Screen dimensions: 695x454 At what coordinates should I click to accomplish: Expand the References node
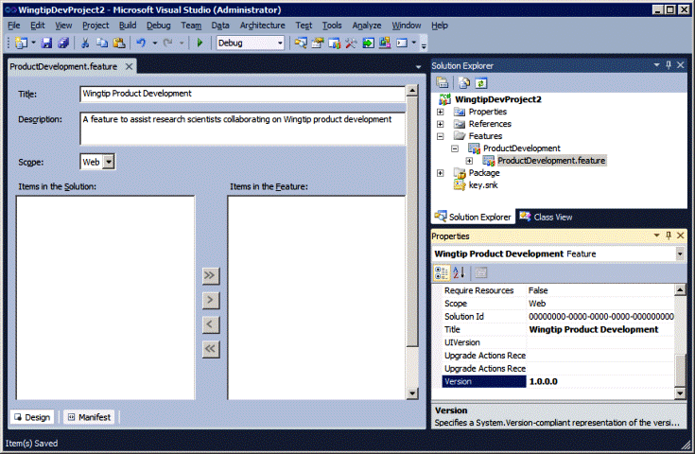pyautogui.click(x=440, y=124)
